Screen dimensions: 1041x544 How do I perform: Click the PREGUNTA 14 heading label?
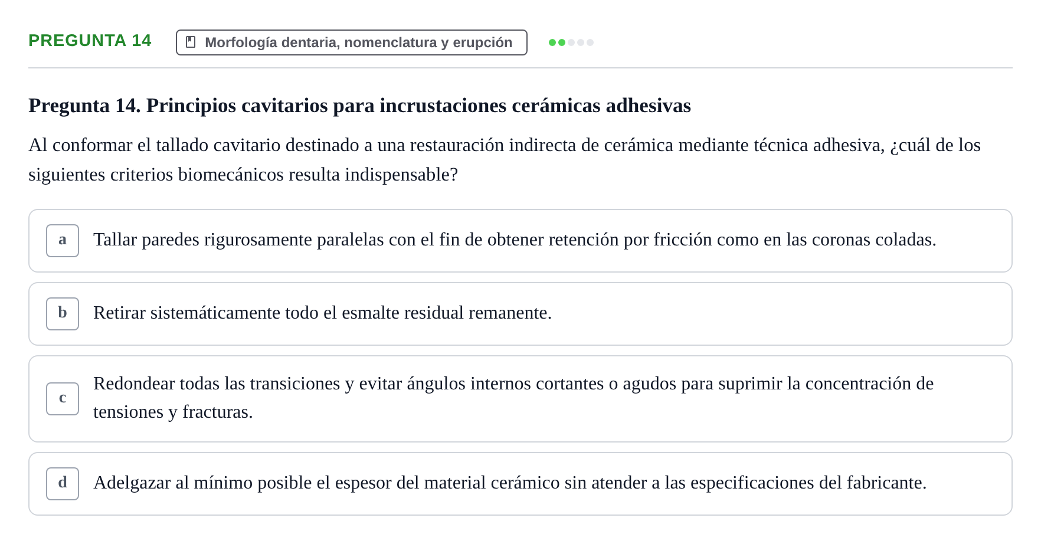(x=90, y=40)
